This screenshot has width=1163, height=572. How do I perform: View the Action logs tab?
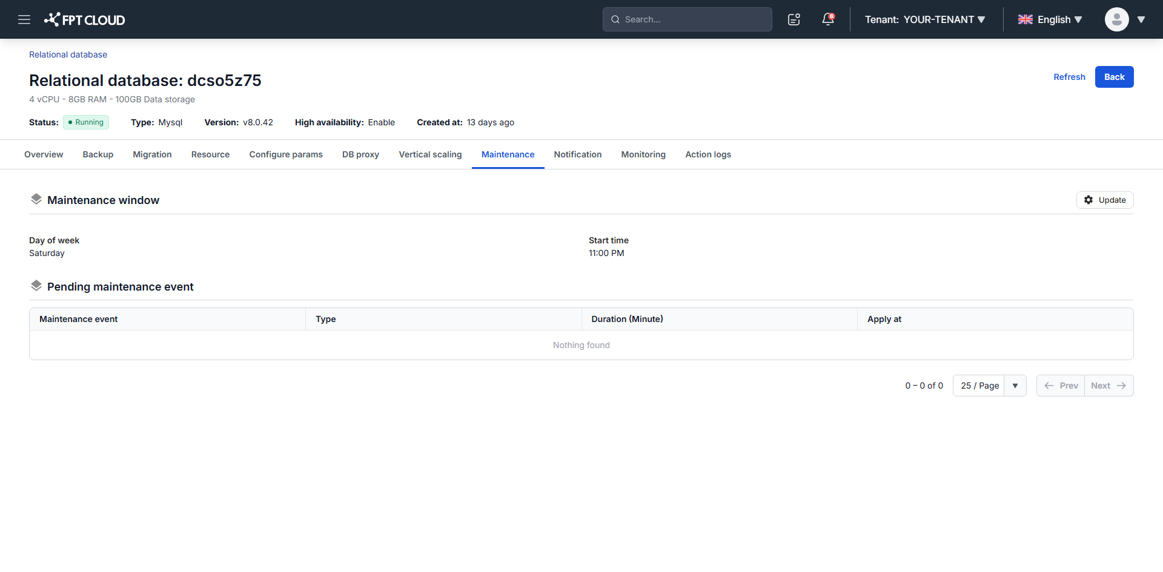pos(708,154)
